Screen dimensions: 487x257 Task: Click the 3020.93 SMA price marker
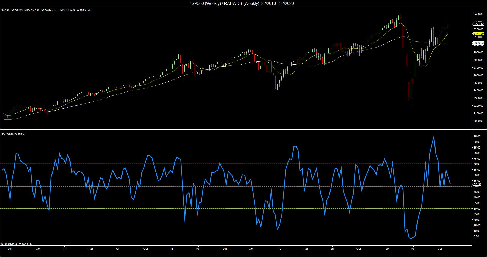[x=478, y=43]
